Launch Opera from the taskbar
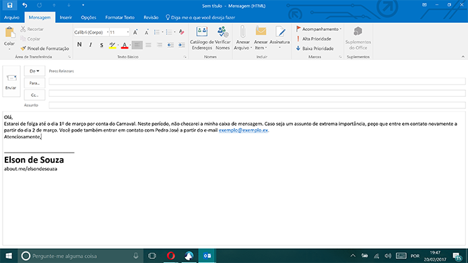The image size is (468, 263). coord(171,256)
